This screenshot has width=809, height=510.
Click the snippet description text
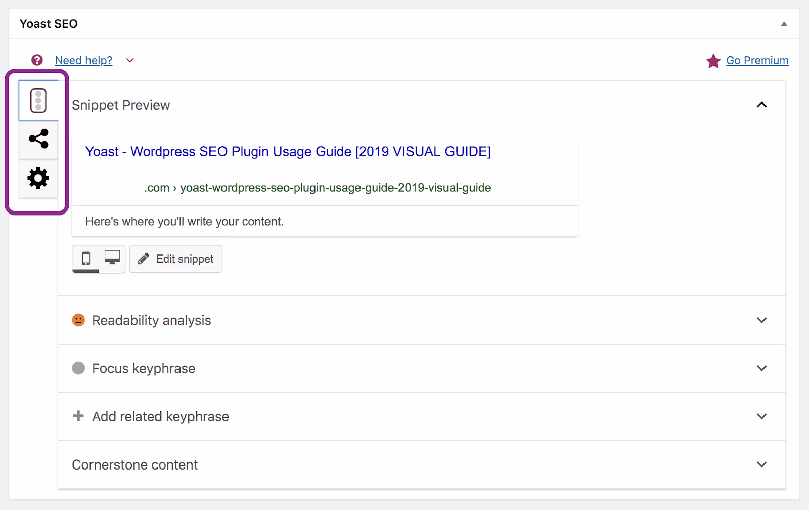point(184,222)
